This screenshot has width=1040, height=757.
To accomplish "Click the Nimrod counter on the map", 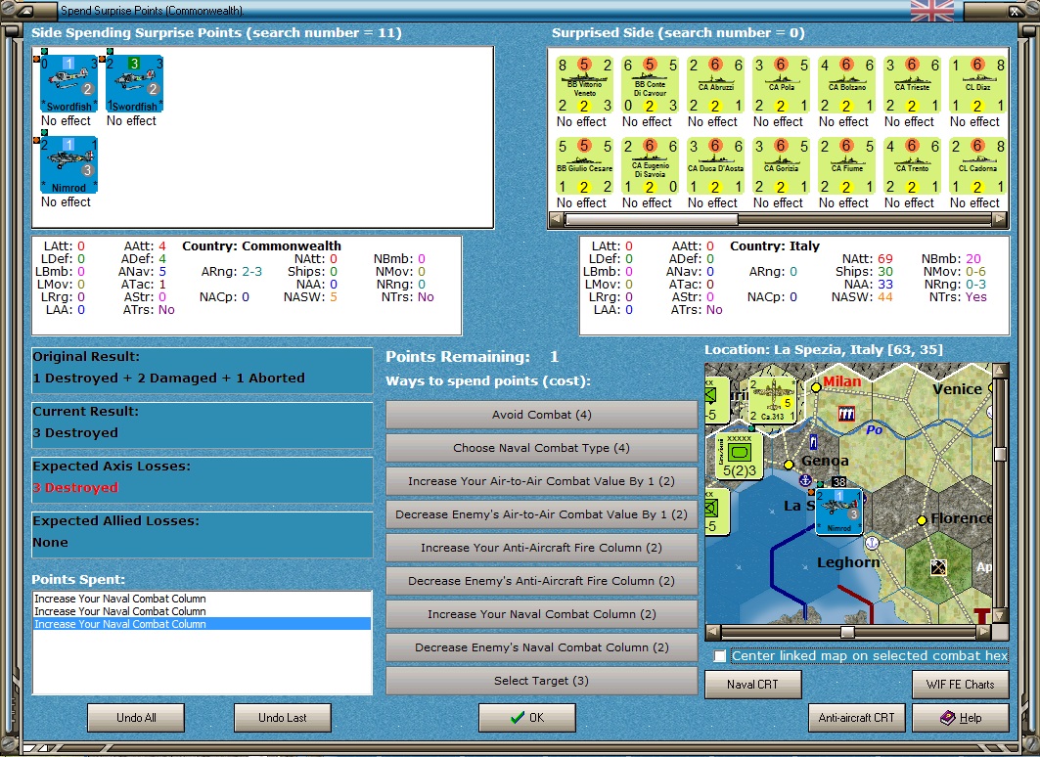I will 839,512.
